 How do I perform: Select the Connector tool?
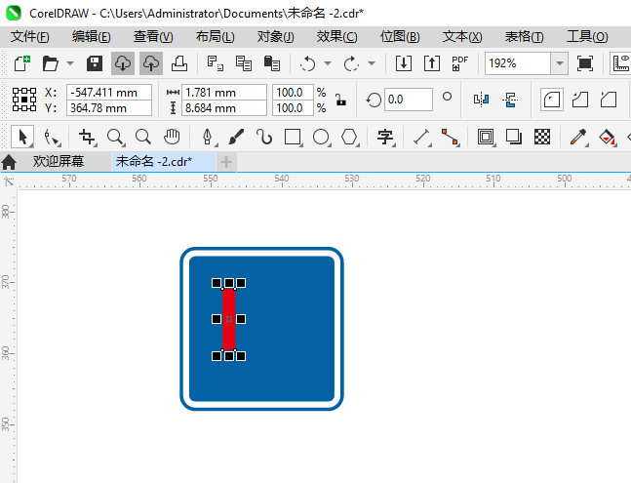point(450,137)
